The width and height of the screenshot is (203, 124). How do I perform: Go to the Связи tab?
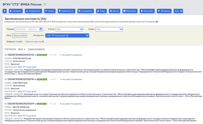tap(50, 11)
